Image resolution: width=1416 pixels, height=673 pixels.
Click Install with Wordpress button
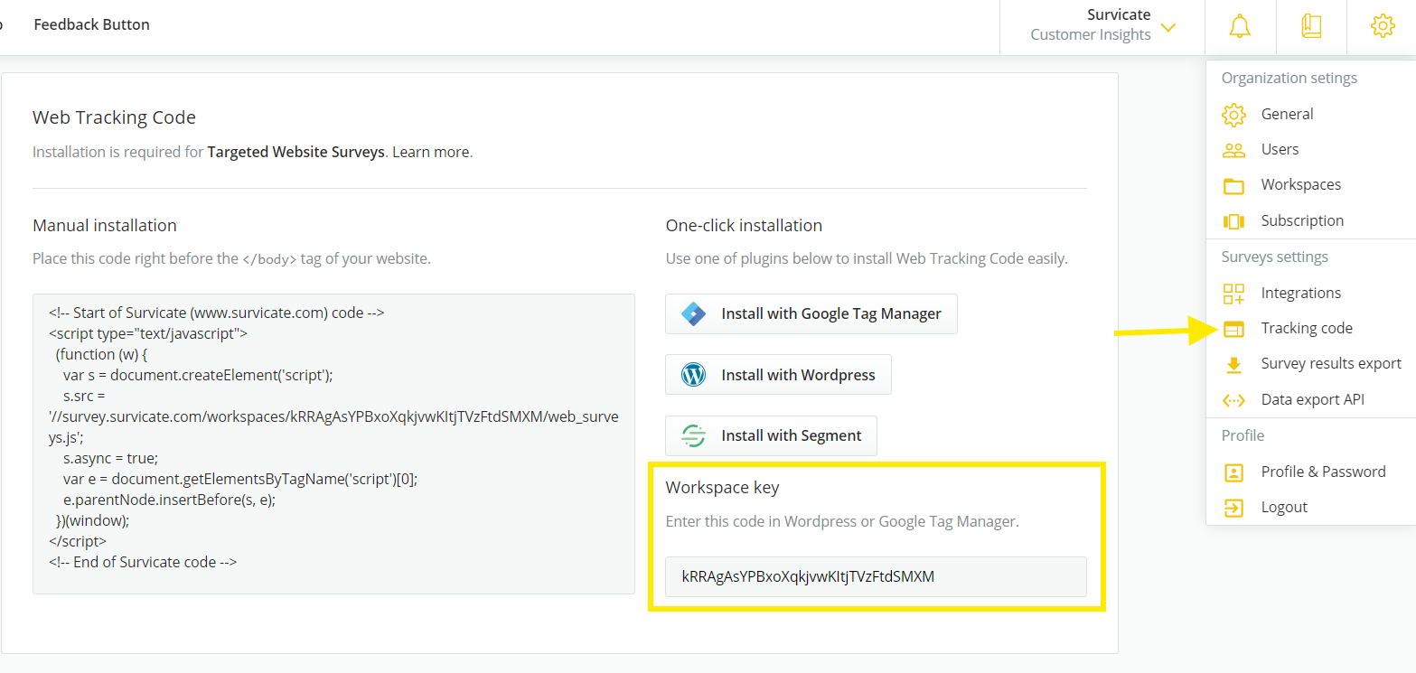(778, 374)
